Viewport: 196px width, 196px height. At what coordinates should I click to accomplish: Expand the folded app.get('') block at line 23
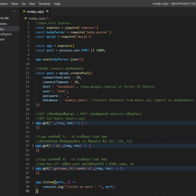[33, 123]
